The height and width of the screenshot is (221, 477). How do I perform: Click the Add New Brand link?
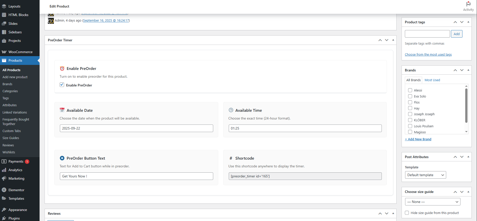click(x=418, y=139)
